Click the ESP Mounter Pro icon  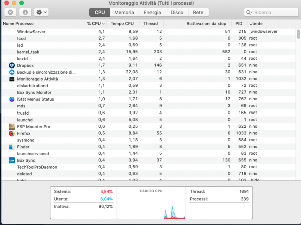pos(12,126)
